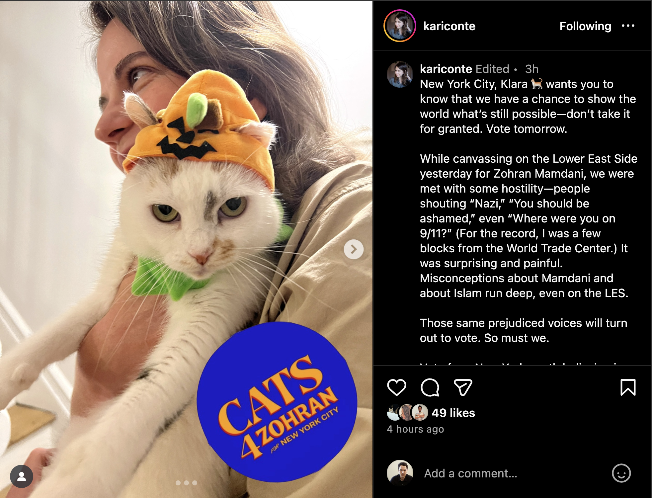Show tagged people via the person icon
Image resolution: width=652 pixels, height=498 pixels.
click(22, 476)
